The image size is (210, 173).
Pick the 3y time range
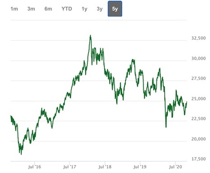point(100,9)
